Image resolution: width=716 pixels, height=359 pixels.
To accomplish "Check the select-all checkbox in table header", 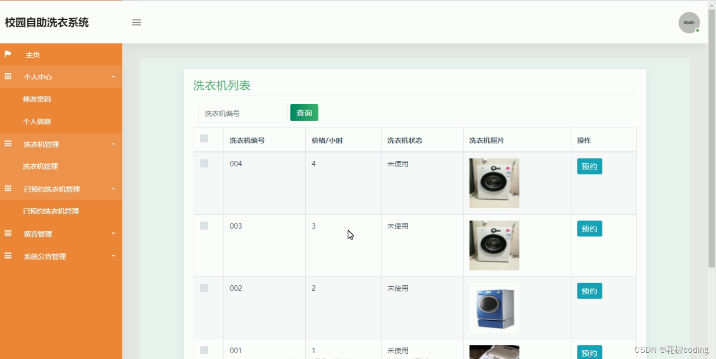I will pos(204,138).
